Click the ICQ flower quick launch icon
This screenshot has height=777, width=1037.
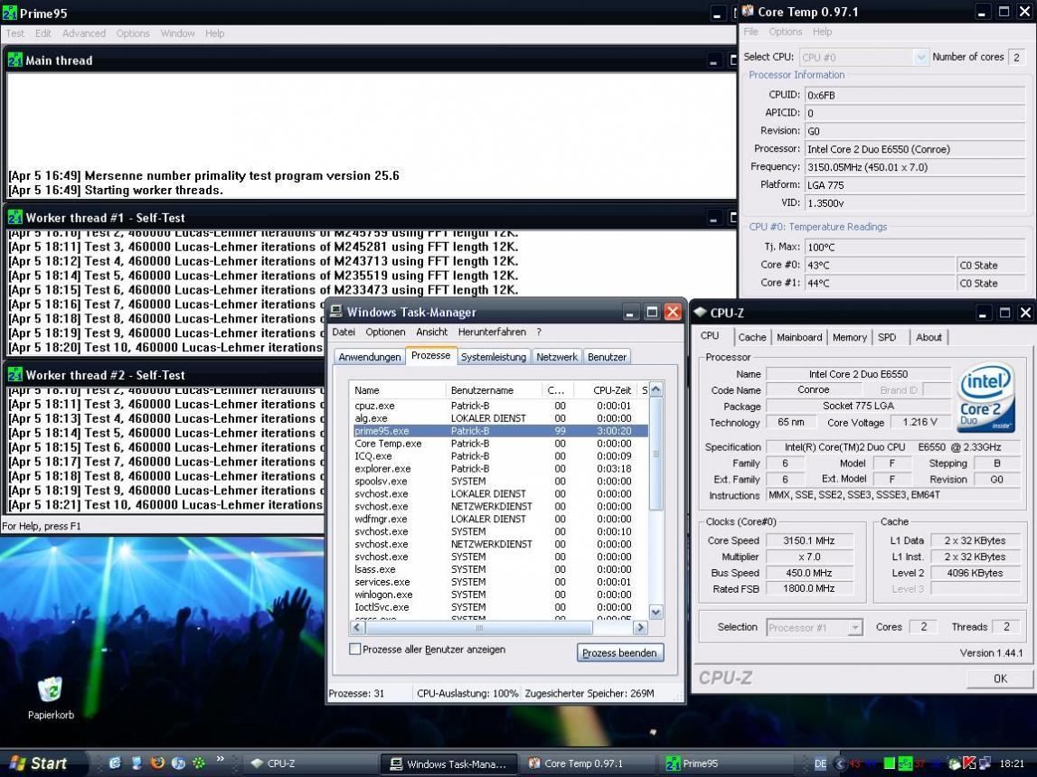tap(198, 763)
